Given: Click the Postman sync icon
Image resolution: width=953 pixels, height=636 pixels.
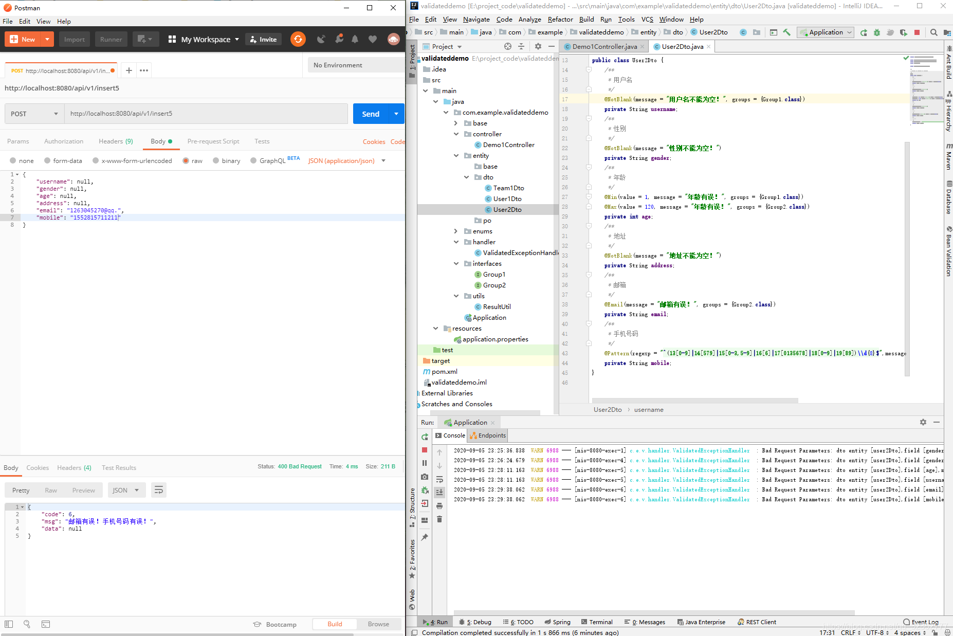Looking at the screenshot, I should (x=298, y=39).
